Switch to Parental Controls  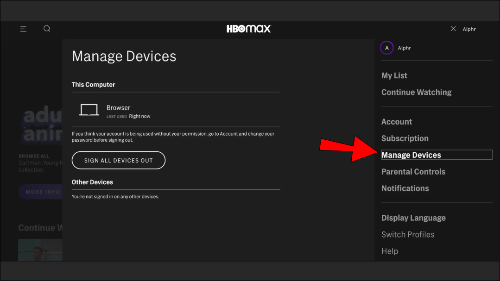[413, 171]
